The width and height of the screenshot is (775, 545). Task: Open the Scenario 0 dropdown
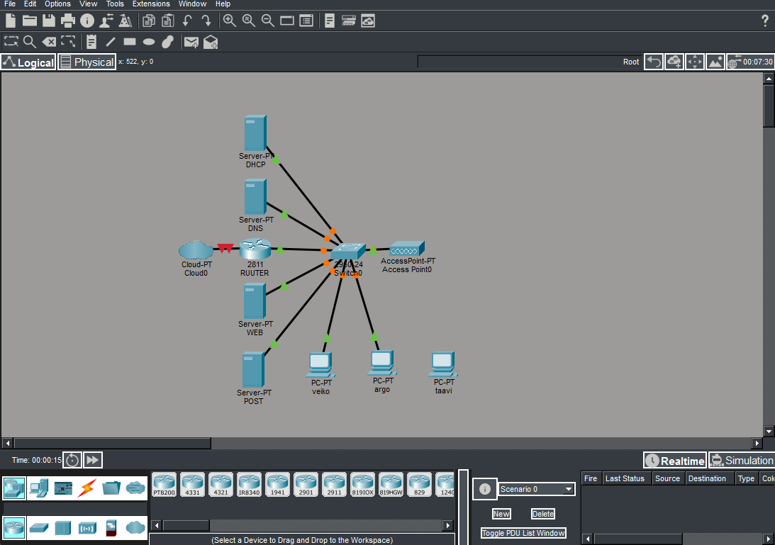pyautogui.click(x=537, y=489)
